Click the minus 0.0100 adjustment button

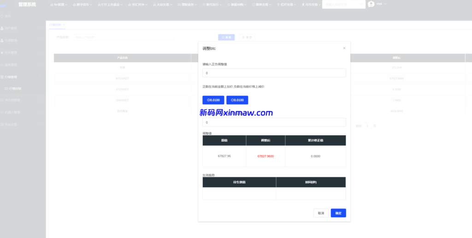point(237,100)
